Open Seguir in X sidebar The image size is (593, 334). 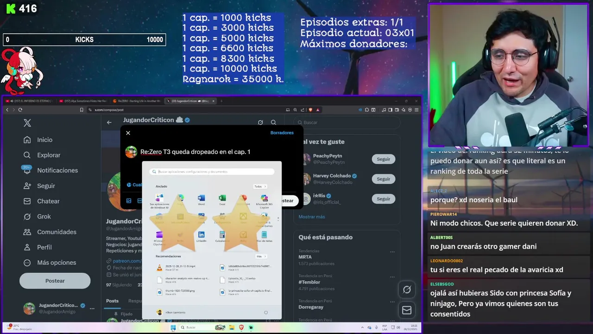pyautogui.click(x=40, y=186)
